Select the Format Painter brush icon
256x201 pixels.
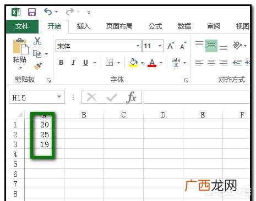(37, 66)
